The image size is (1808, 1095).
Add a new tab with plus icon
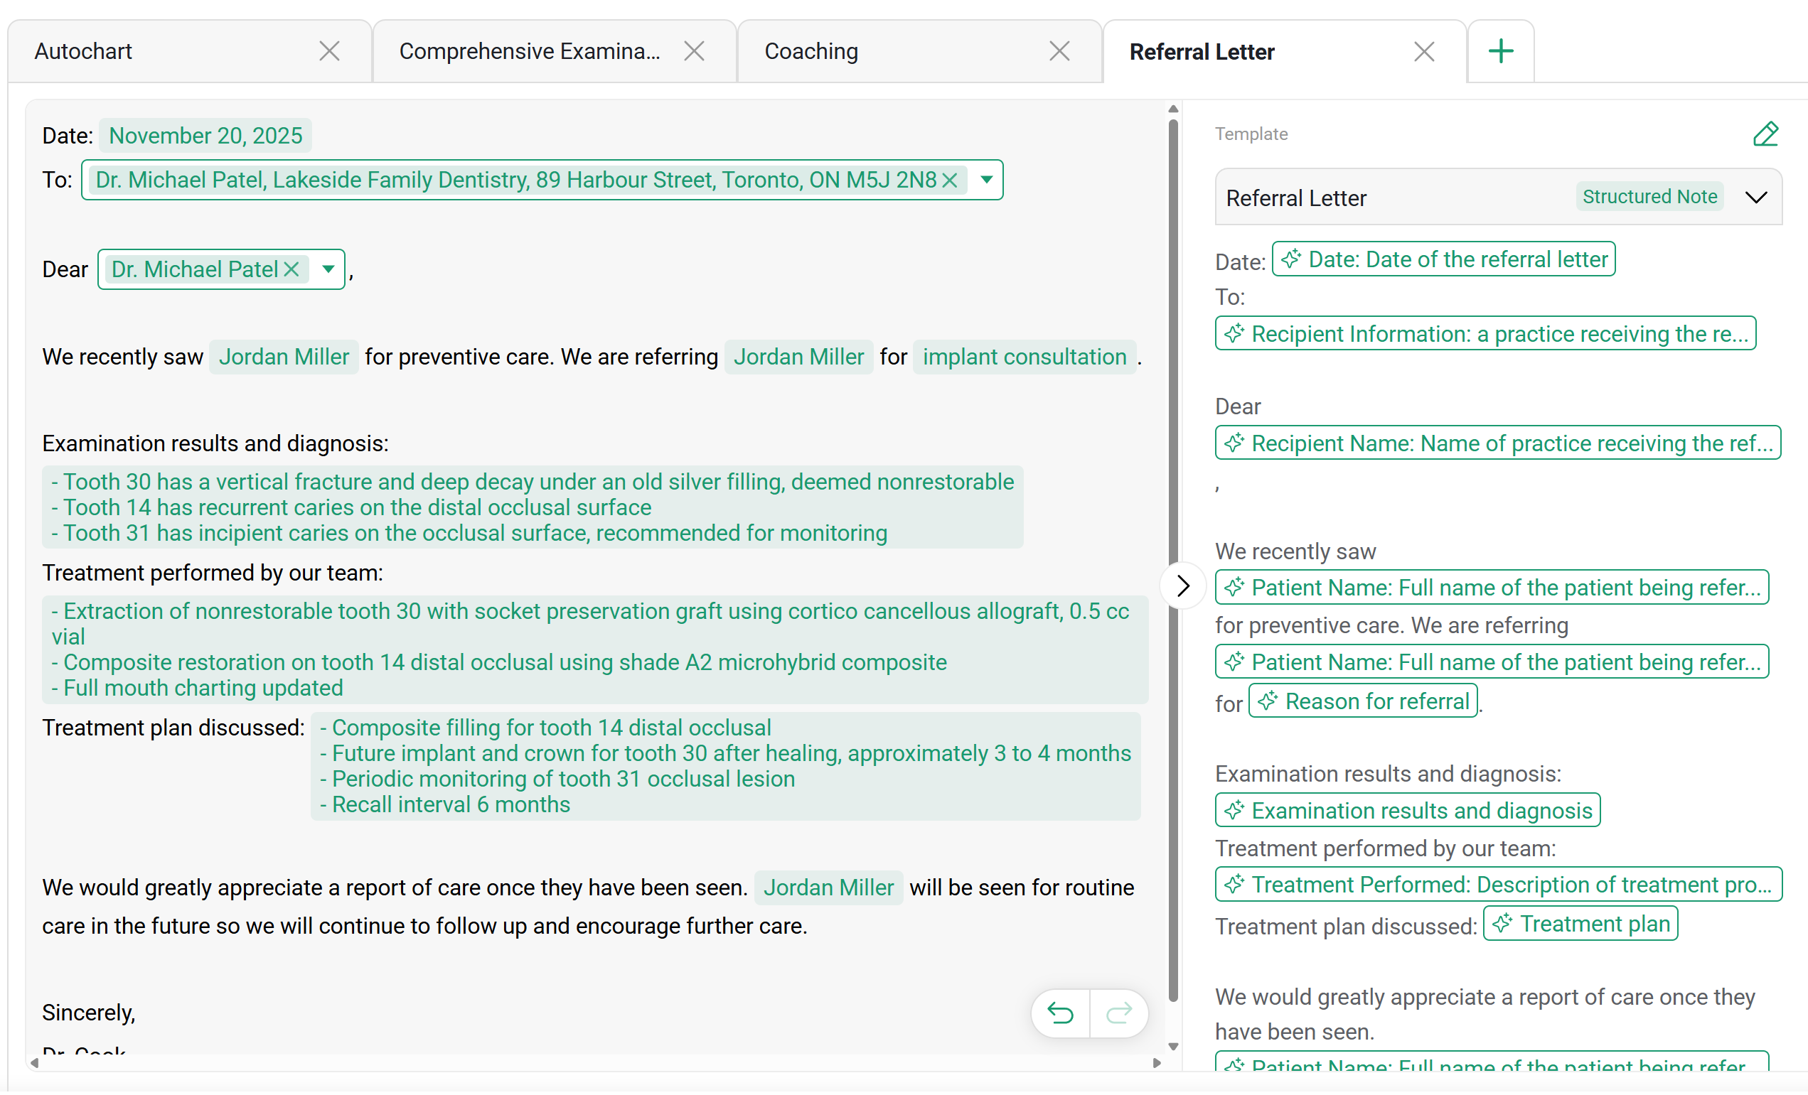(x=1501, y=51)
